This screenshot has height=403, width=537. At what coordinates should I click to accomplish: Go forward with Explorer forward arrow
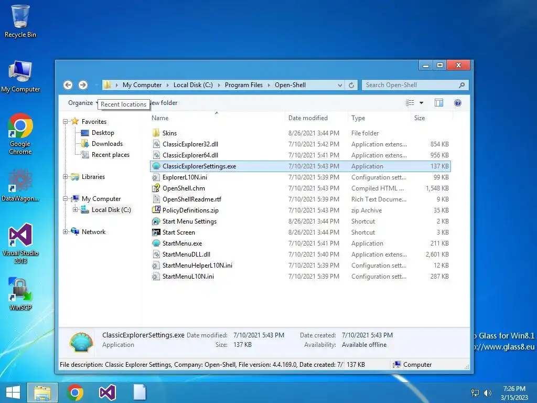click(83, 85)
